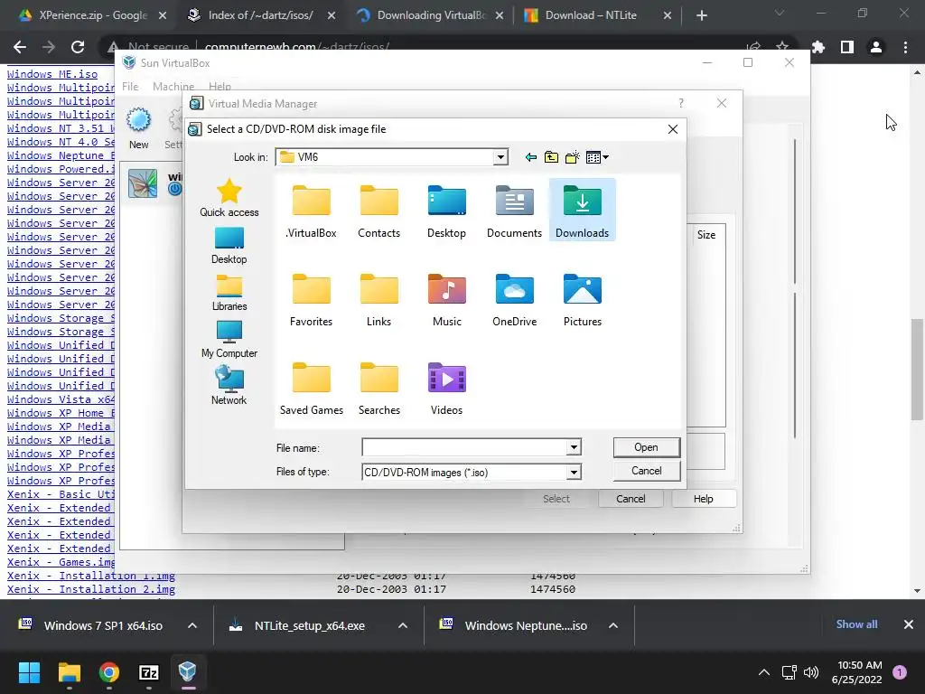
Task: Open the Saved Games folder
Action: click(311, 388)
